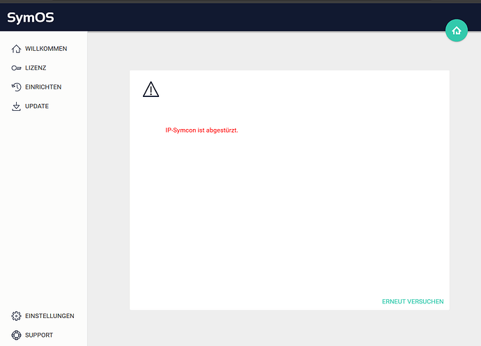This screenshot has height=346, width=481.
Task: Click the house icon beside Willkommen
Action: [16, 49]
